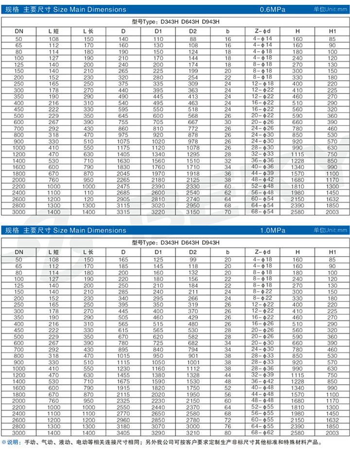Click the 0.6MPa pressure label in top banner
Image resolution: width=350 pixels, height=449 pixels.
tap(272, 9)
